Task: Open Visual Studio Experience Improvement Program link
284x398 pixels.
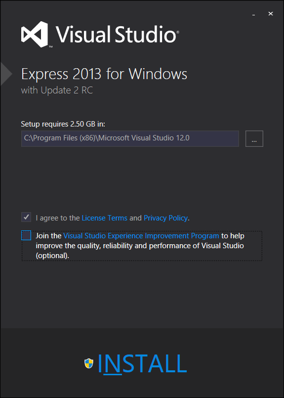Action: [x=141, y=236]
